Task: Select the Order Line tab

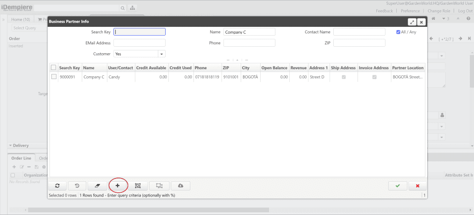Action: tap(21, 158)
